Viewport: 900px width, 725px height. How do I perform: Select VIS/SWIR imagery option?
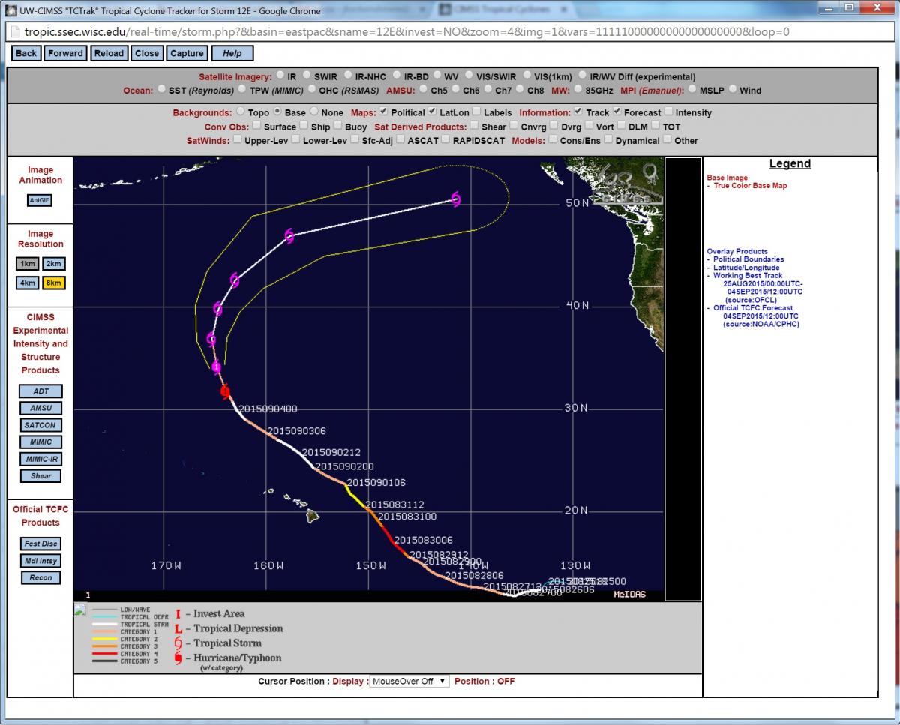pos(468,76)
